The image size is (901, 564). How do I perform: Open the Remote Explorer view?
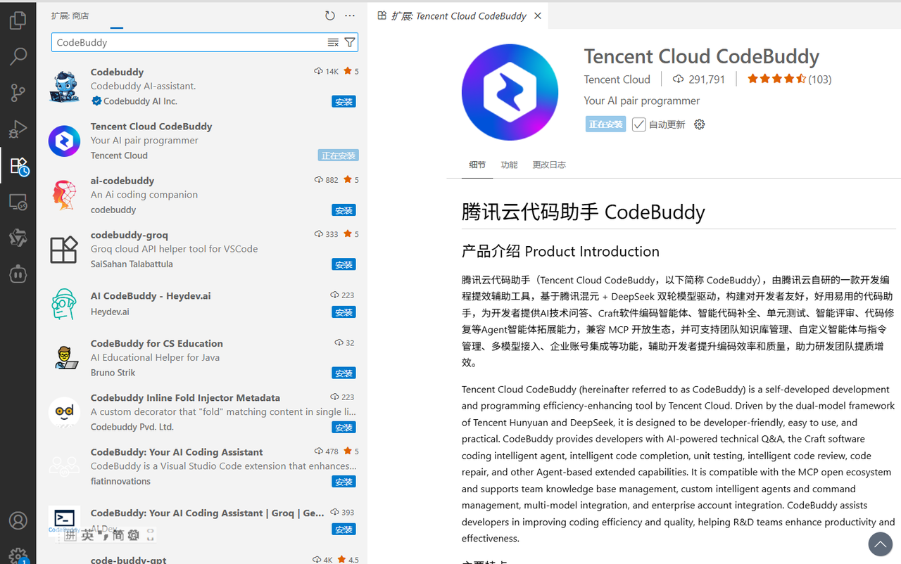pos(18,203)
